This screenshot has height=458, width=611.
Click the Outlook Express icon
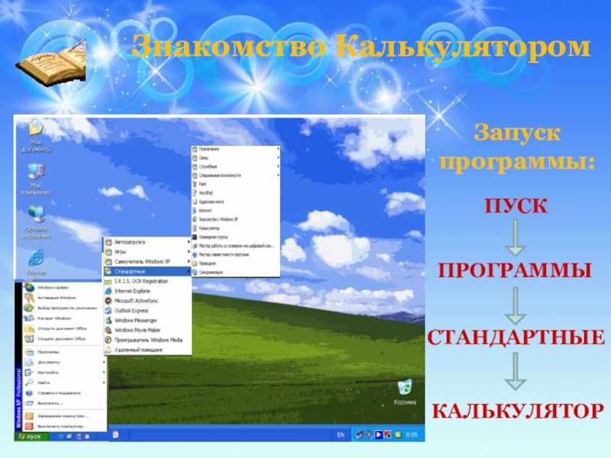(108, 311)
